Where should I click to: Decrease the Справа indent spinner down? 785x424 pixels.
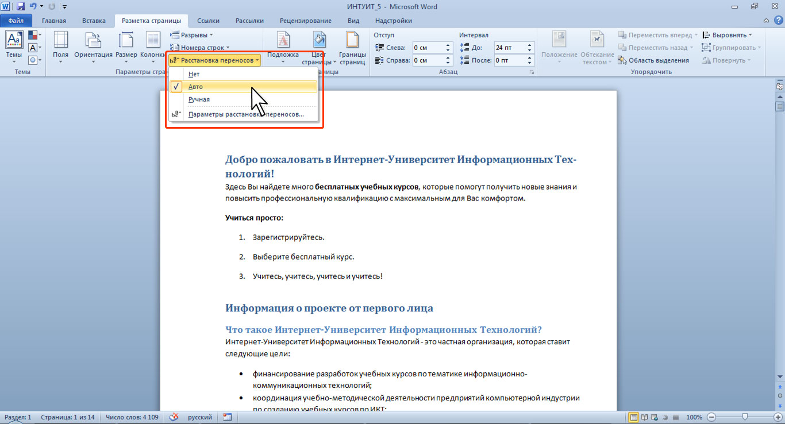(x=448, y=63)
